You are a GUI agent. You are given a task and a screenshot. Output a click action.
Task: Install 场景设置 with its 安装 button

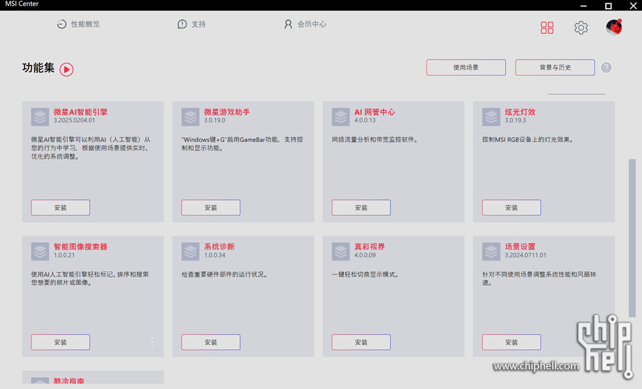coord(512,343)
